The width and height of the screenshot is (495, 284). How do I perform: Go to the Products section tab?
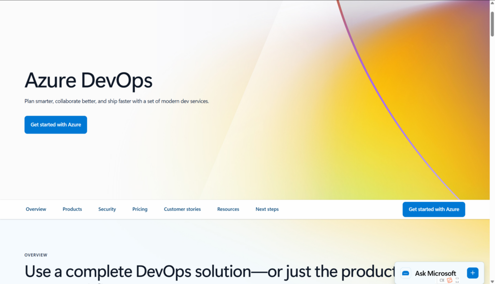click(x=73, y=209)
